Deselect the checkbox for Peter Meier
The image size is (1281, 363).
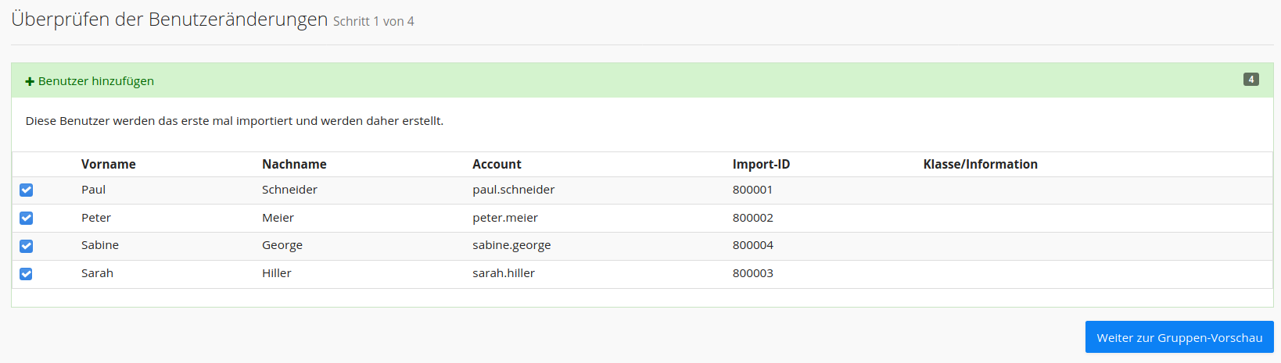27,218
